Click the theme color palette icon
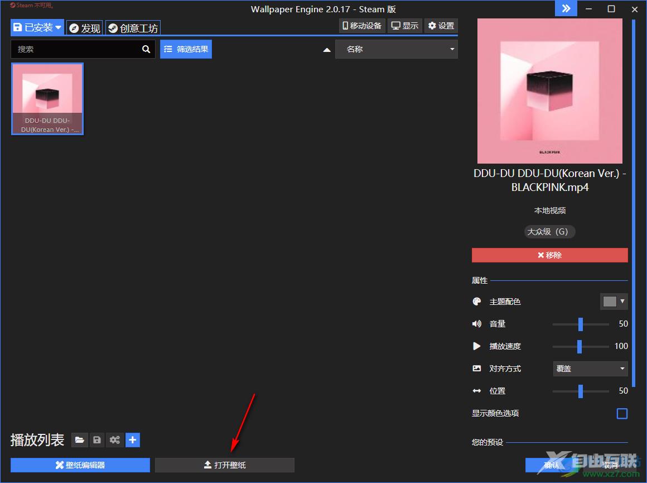This screenshot has width=647, height=483. tap(476, 302)
